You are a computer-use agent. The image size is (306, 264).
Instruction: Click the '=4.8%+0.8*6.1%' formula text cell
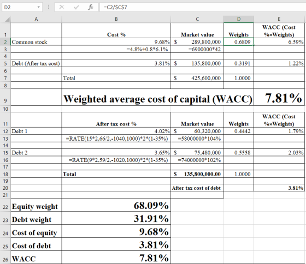pyautogui.click(x=116, y=49)
